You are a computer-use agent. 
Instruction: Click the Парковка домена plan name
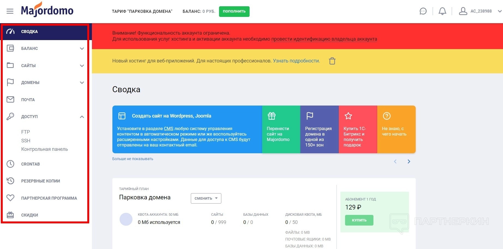(145, 197)
